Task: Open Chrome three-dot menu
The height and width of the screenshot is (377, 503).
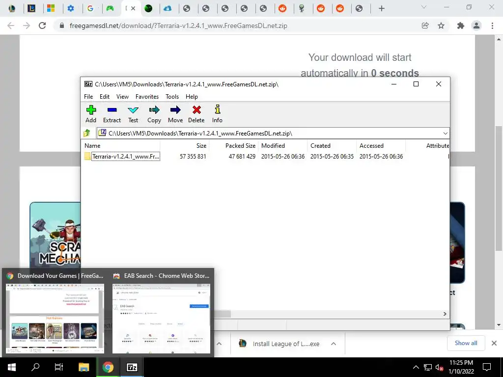Action: point(492,26)
